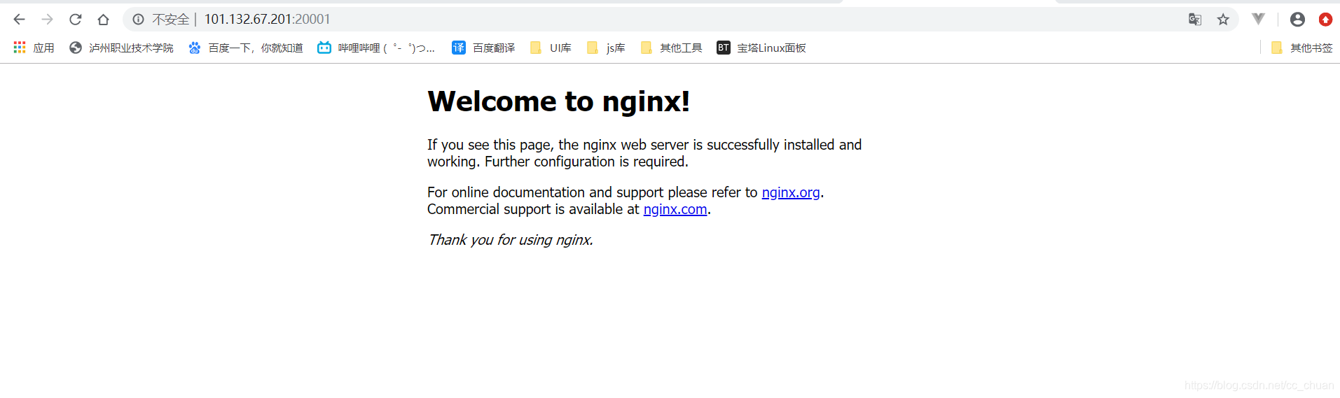Click the Thank you for using nginx text
Screen dimensions: 1340x398
point(511,240)
